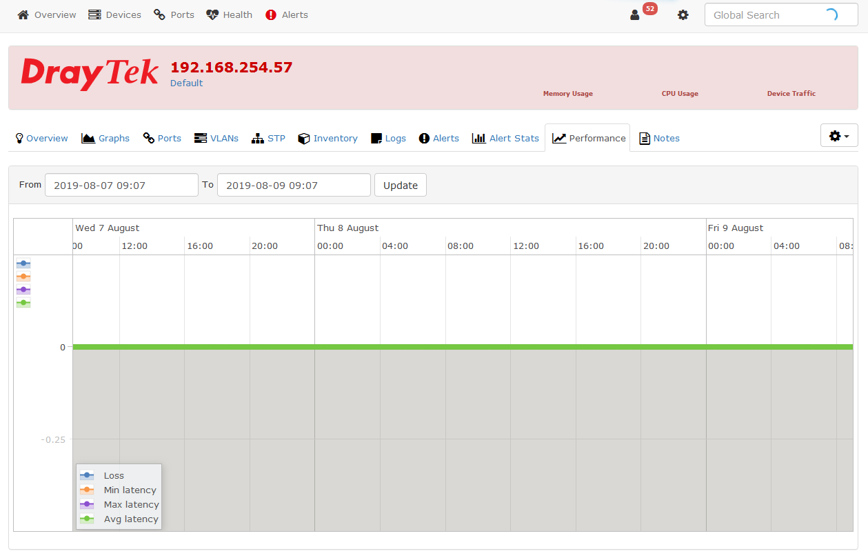Viewport: 868px width, 558px height.
Task: Click the DrayTek logo image
Action: click(90, 74)
